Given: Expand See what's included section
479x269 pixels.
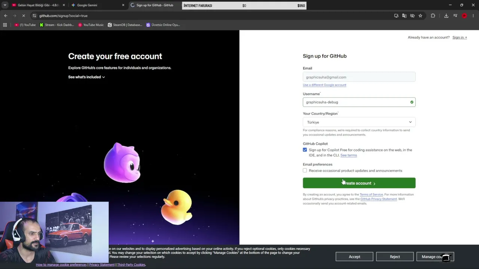Looking at the screenshot, I should tap(86, 77).
